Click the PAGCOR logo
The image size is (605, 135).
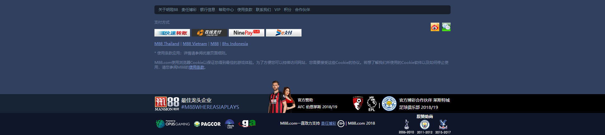(207, 124)
